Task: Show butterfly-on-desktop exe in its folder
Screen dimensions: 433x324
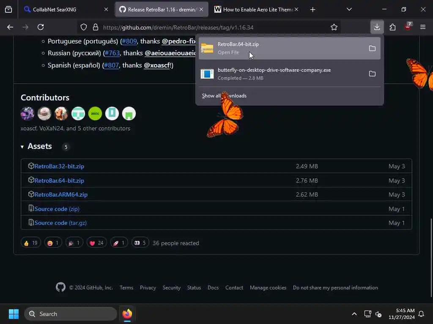Action: coord(372,73)
